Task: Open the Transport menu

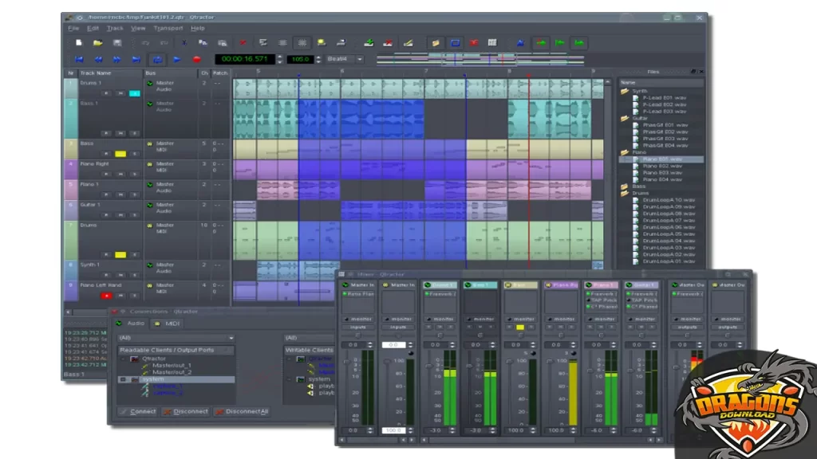Action: (168, 28)
